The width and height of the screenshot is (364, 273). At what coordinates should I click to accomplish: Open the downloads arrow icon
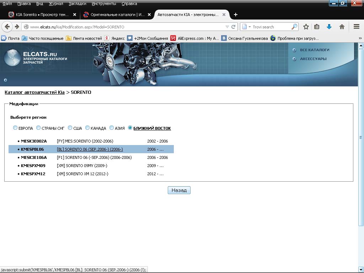coord(329,27)
